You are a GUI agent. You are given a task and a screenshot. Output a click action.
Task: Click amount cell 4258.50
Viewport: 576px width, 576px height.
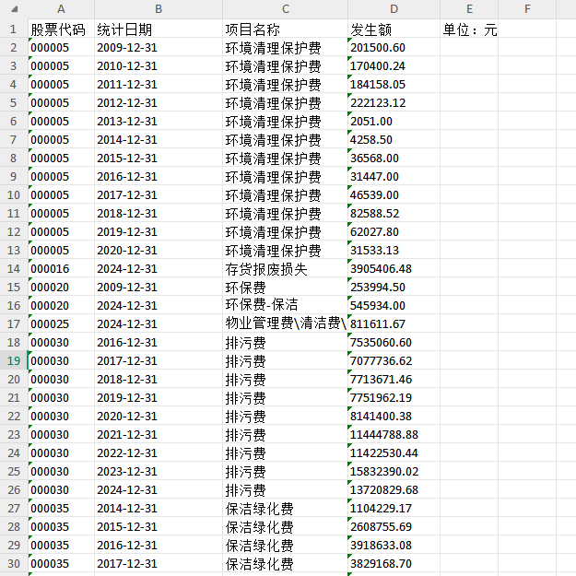point(394,139)
